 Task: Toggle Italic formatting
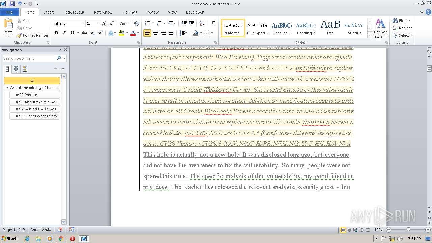click(64, 33)
